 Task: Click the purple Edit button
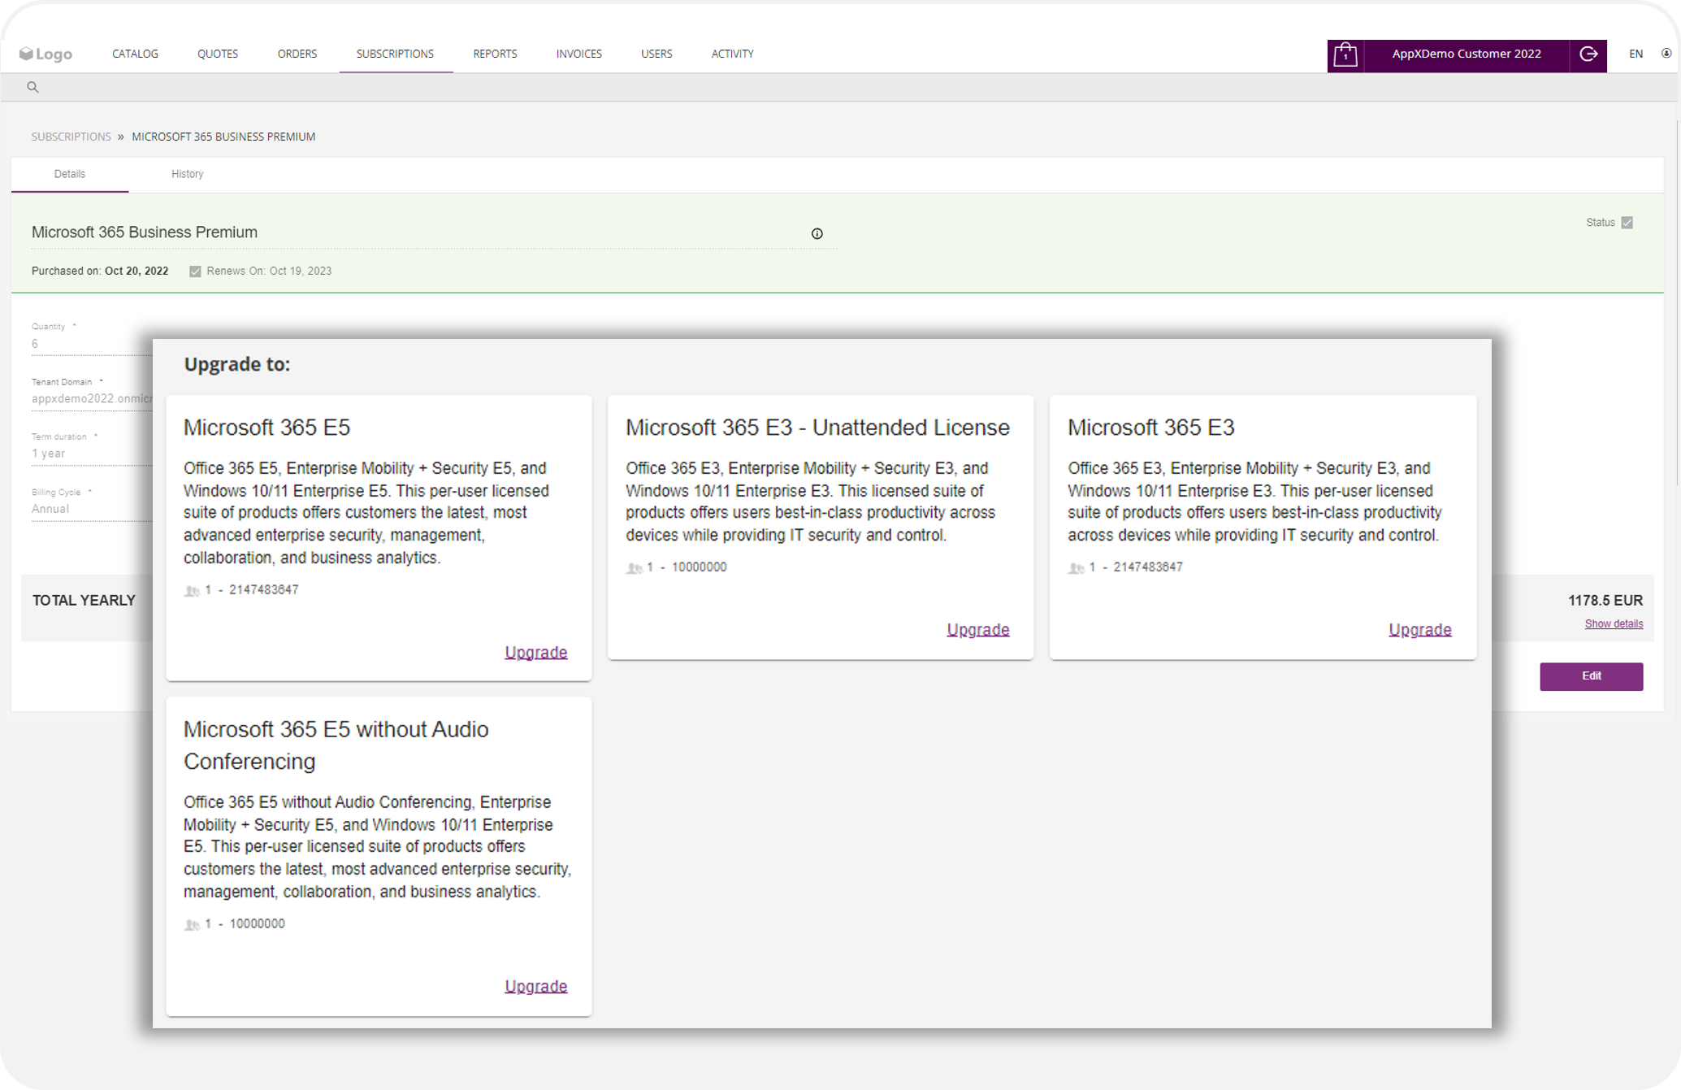(1591, 676)
